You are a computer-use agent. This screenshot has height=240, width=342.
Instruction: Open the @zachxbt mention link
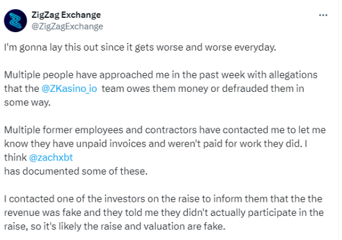[51, 157]
